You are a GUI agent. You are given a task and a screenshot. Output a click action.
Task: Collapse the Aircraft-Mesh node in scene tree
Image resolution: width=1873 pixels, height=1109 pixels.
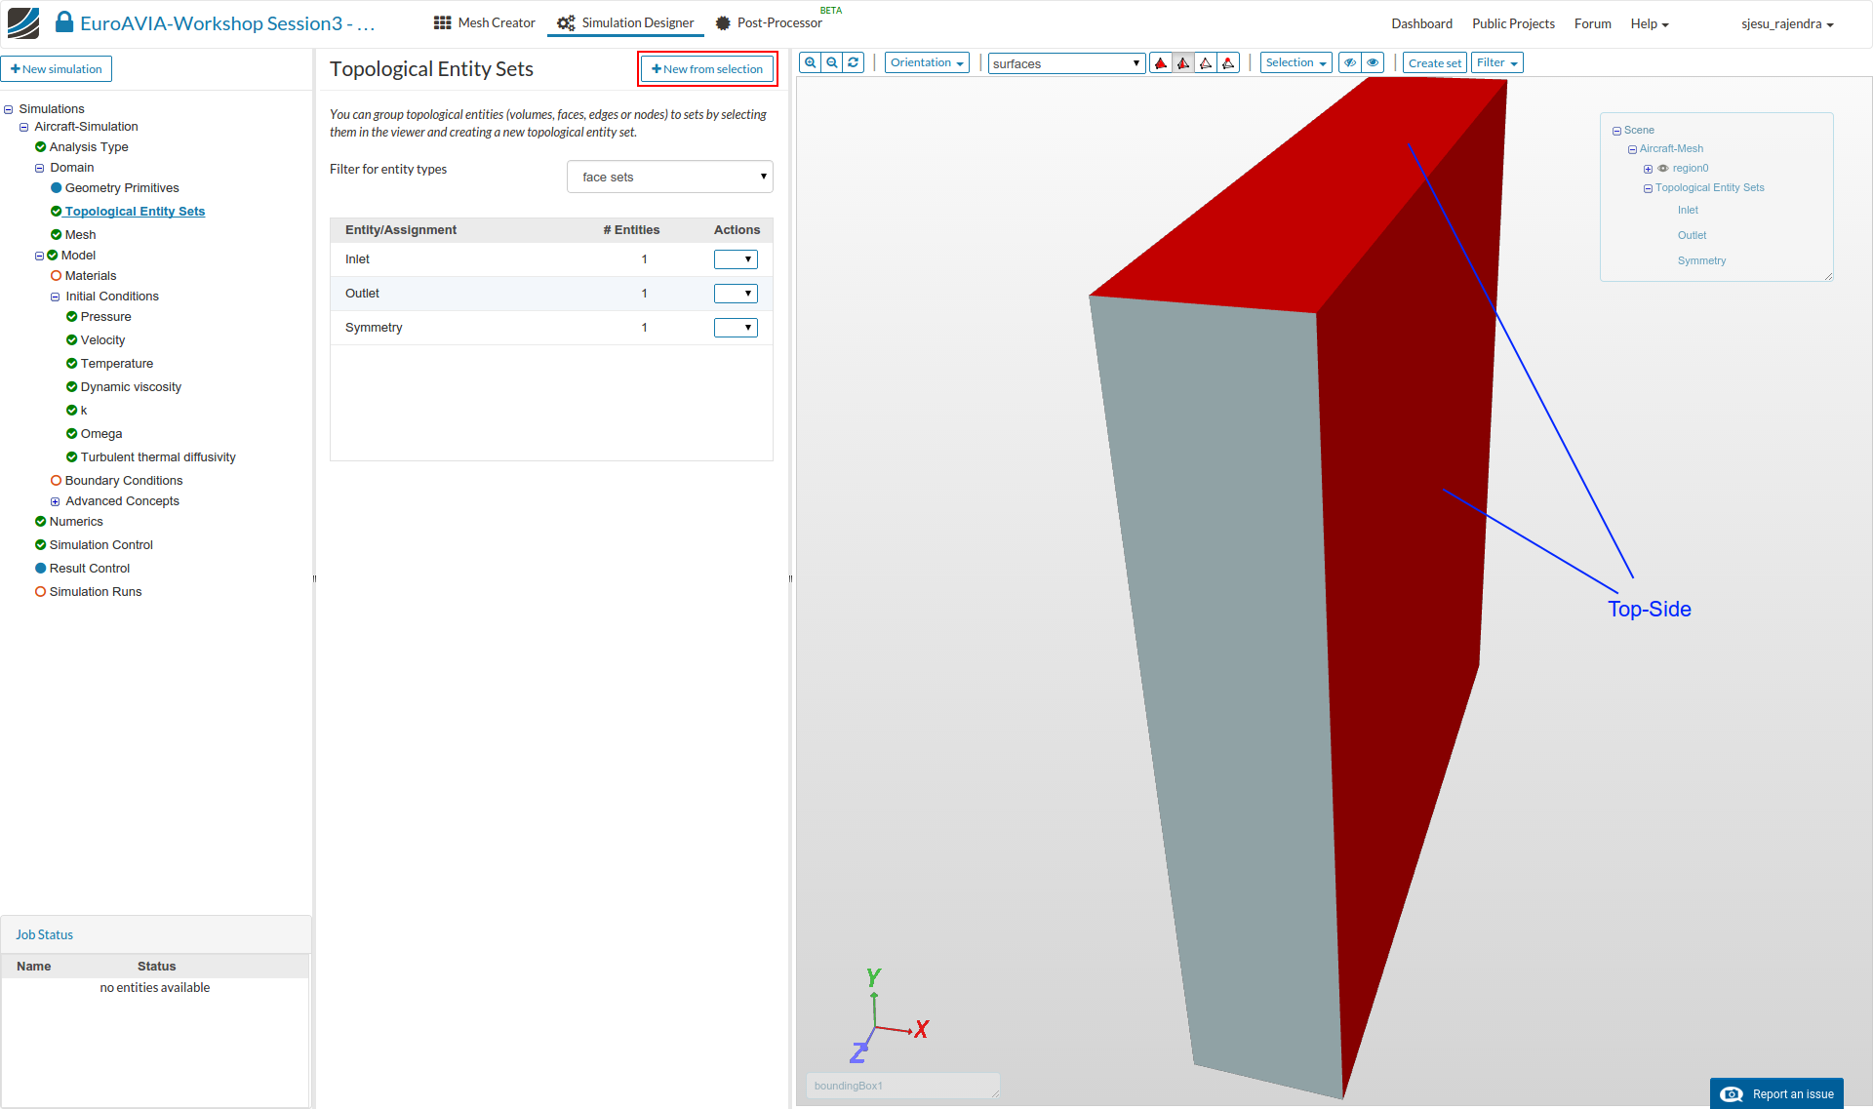coord(1632,149)
